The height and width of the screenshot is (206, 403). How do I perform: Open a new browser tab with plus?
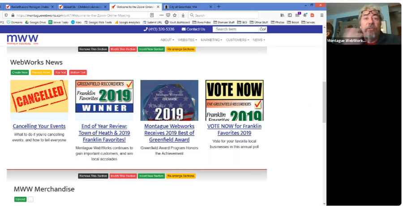219,7
